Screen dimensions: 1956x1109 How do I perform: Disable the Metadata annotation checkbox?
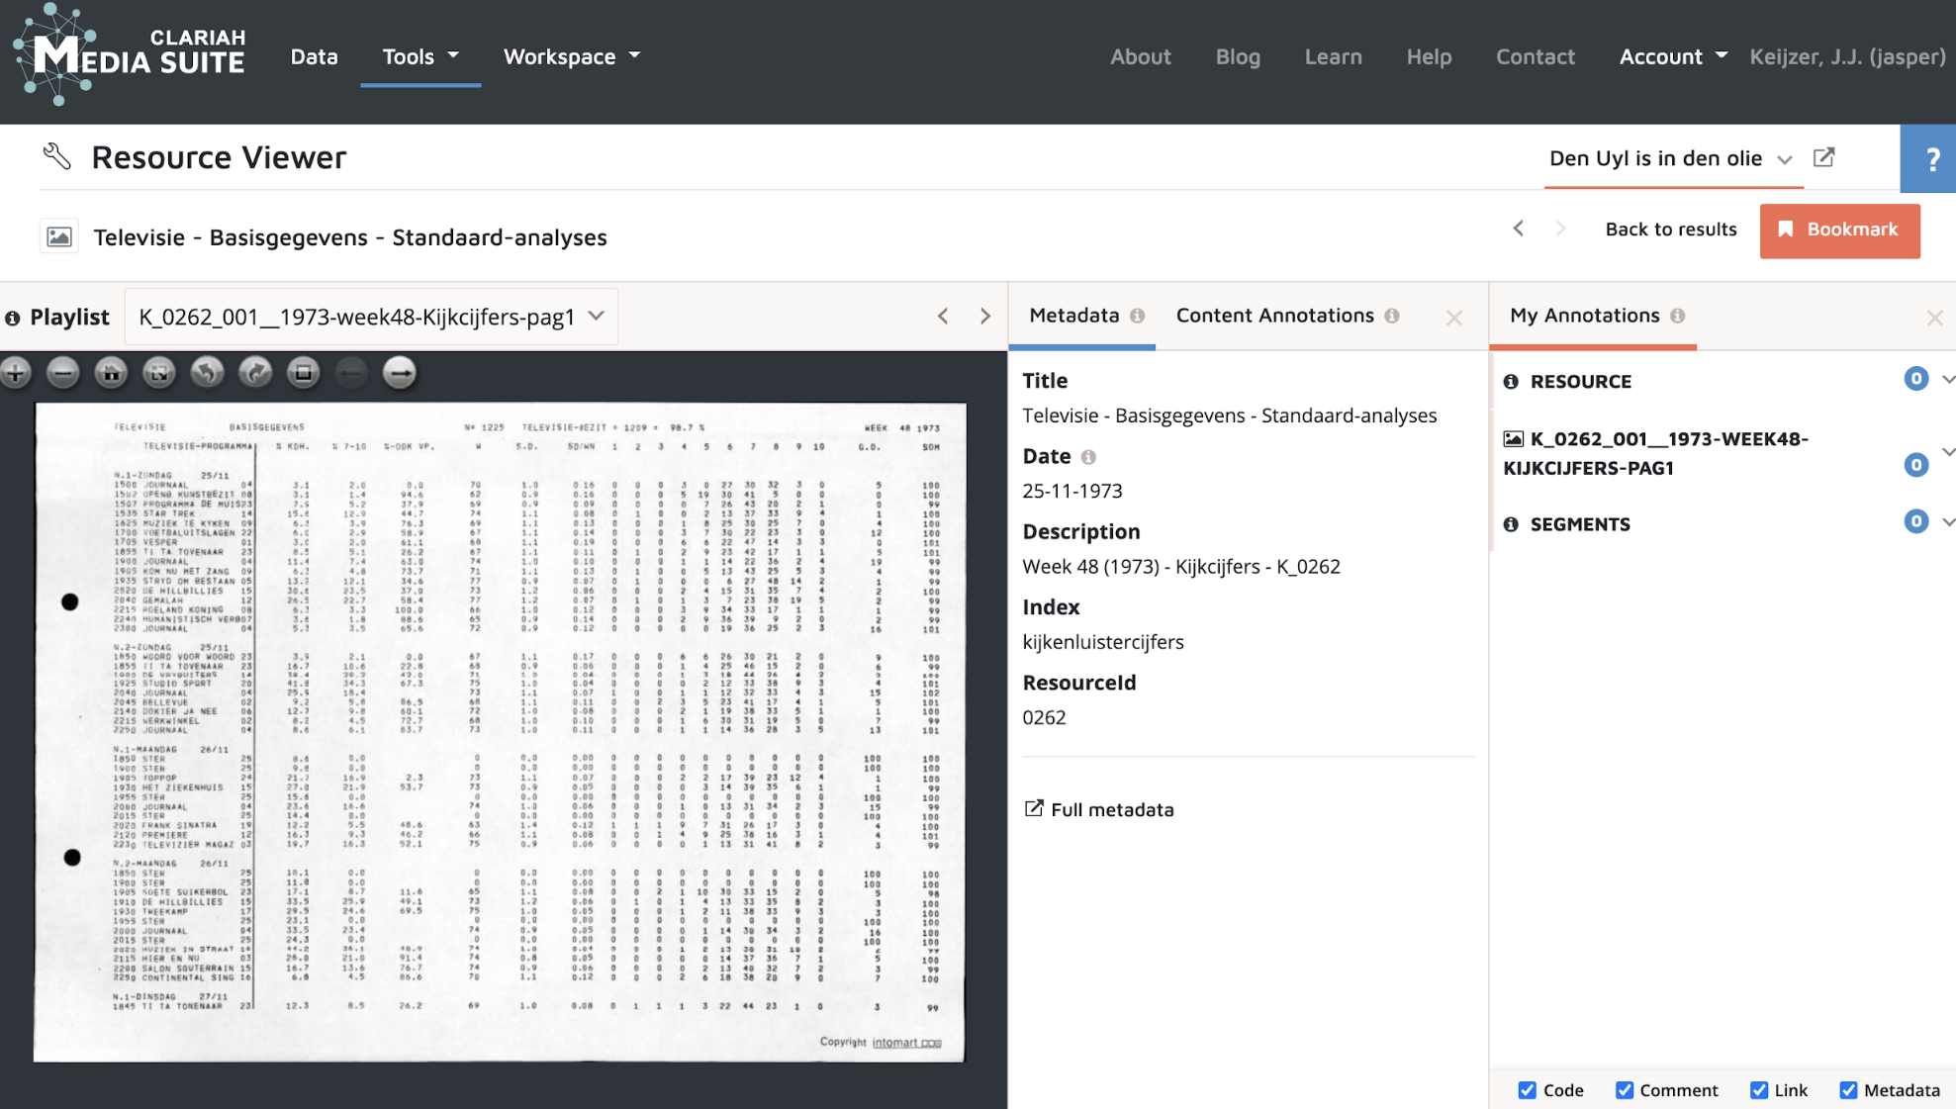coord(1847,1089)
